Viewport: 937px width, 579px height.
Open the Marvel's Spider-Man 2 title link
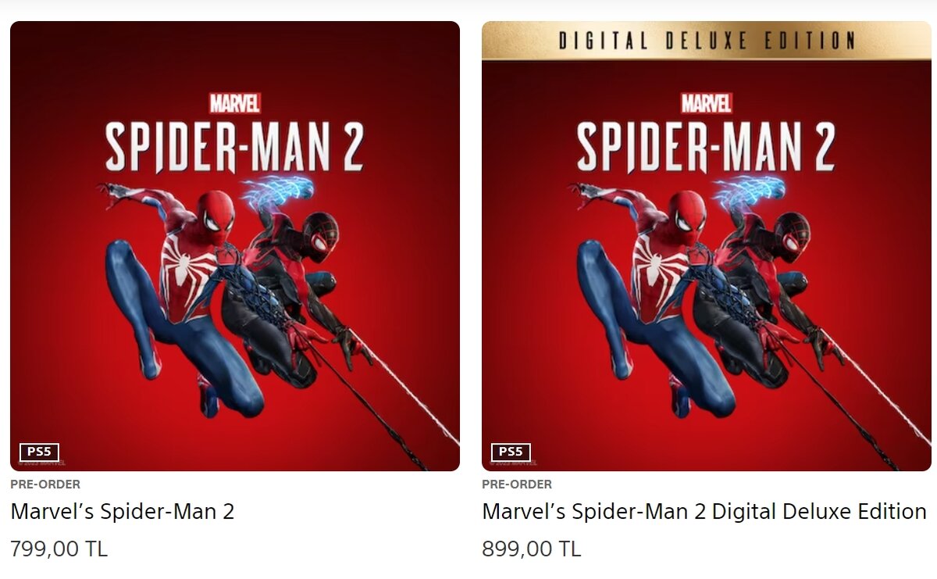[123, 512]
